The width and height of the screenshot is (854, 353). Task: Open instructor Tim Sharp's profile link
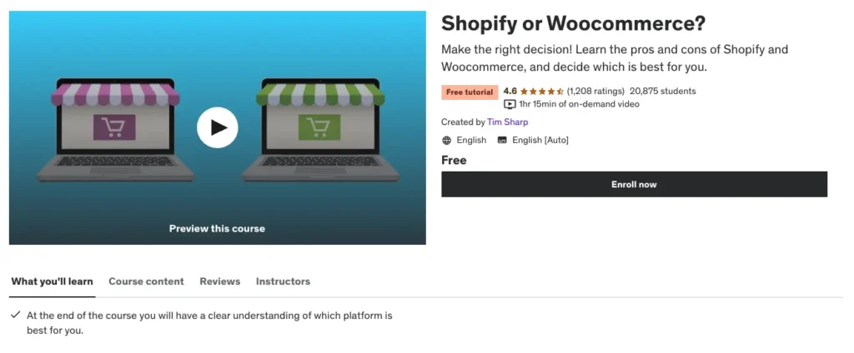[507, 122]
